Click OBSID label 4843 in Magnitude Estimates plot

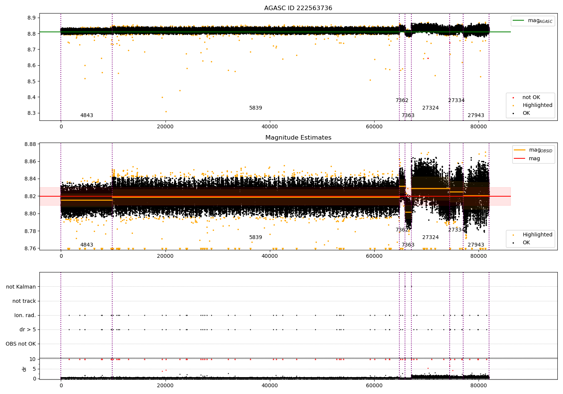pos(87,245)
